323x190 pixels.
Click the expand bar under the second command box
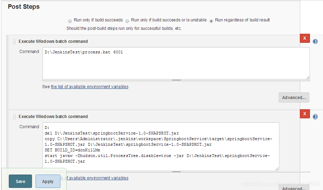176,171
